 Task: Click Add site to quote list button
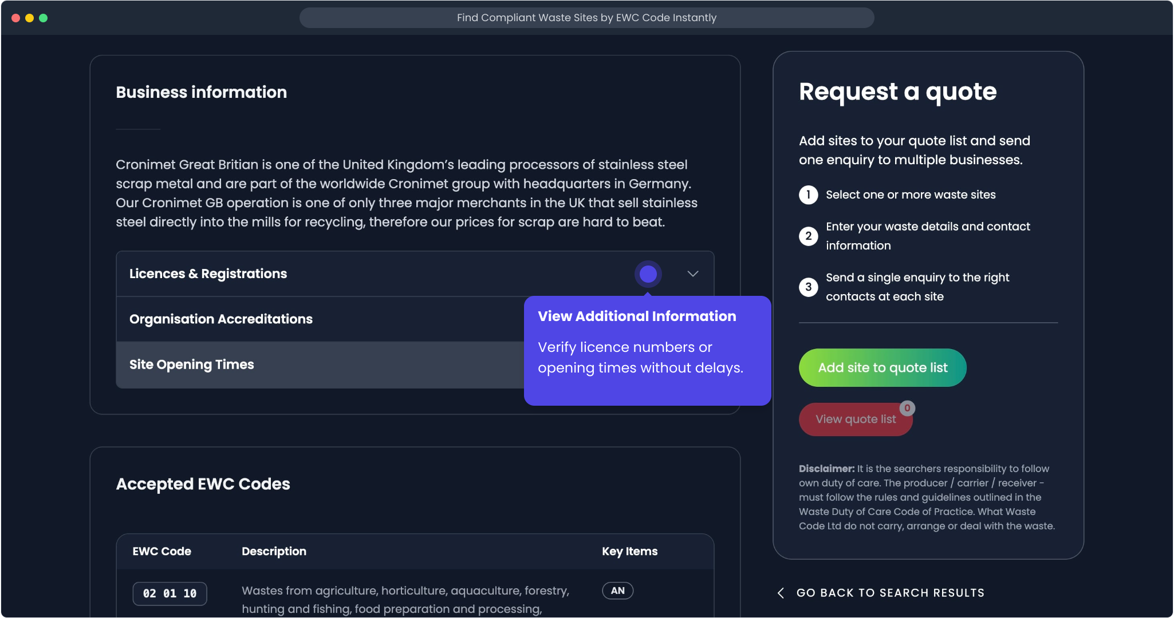point(882,368)
